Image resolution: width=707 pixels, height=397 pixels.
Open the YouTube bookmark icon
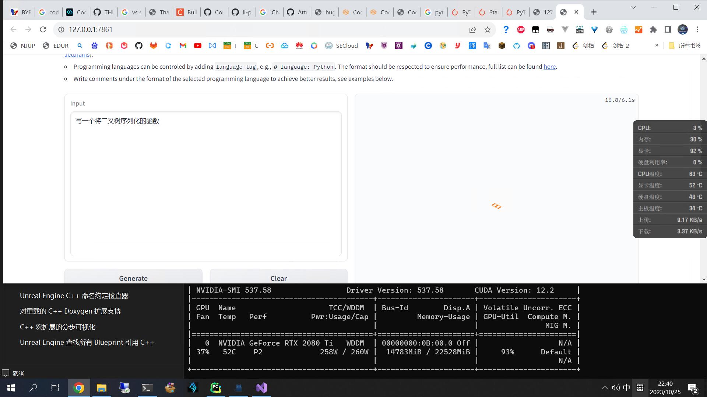[x=198, y=46]
